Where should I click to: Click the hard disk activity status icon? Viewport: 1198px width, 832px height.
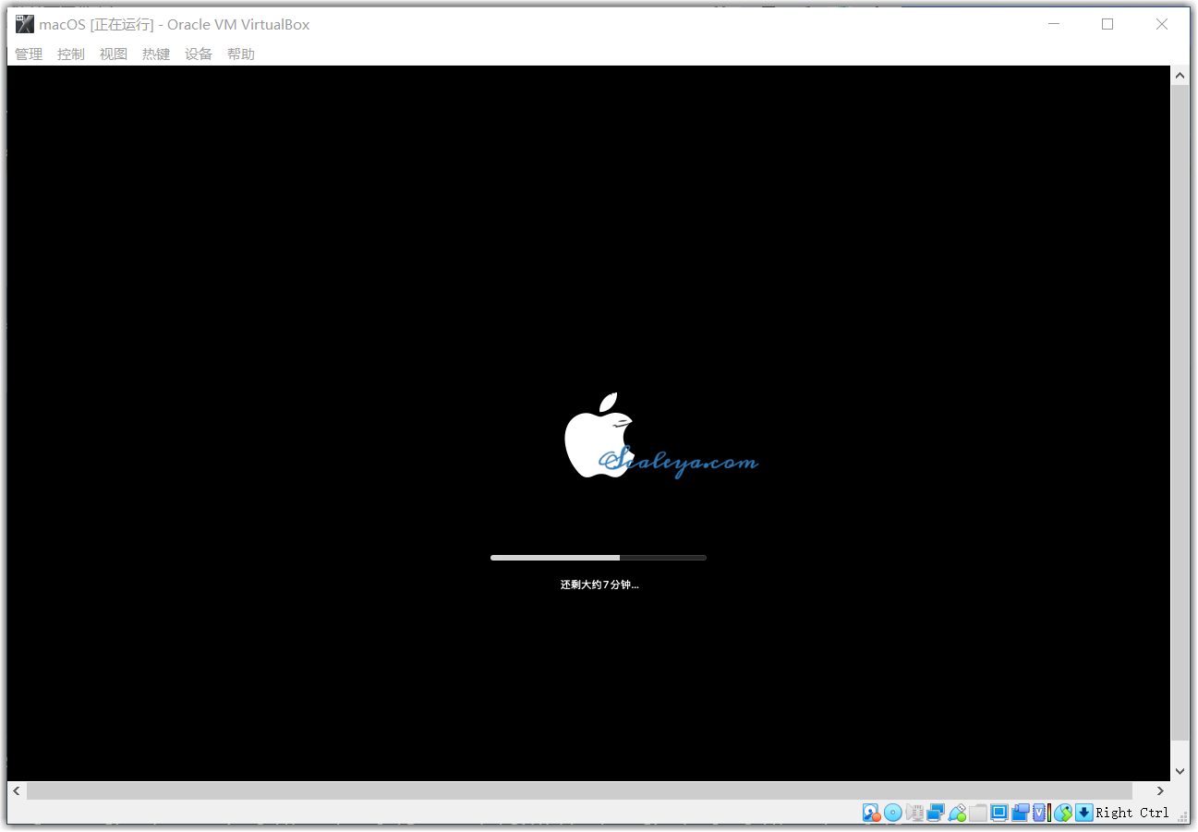point(871,813)
